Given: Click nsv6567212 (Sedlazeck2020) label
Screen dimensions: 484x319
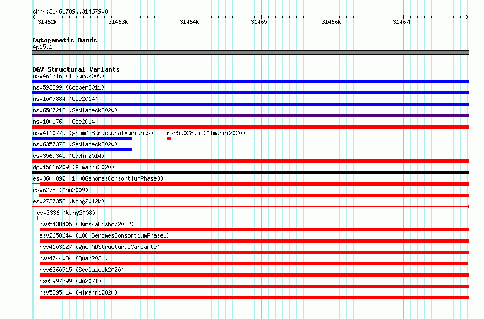Looking at the screenshot, I should pyautogui.click(x=75, y=110).
